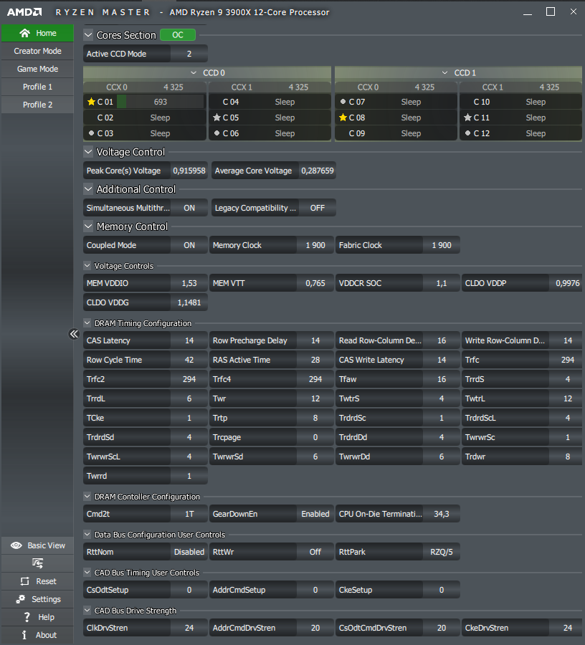This screenshot has height=645, width=585.
Task: Collapse the sidebar with the double-arrow icon
Action: pos(74,333)
